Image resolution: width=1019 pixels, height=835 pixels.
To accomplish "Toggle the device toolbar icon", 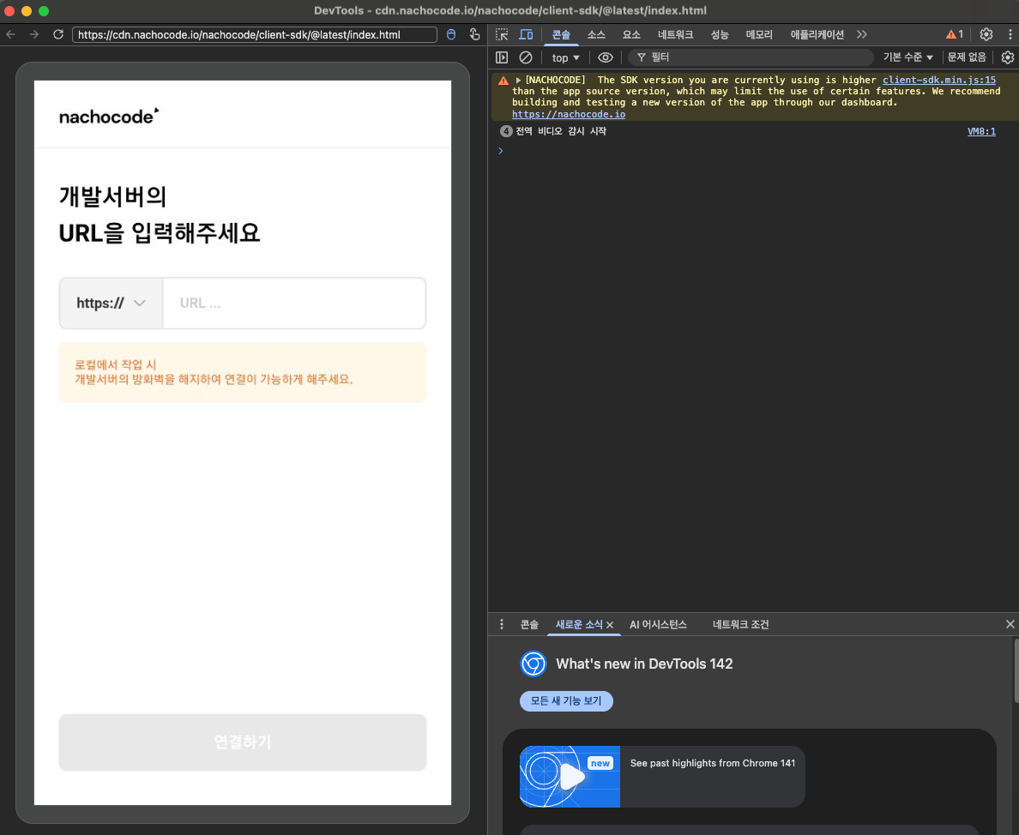I will [526, 34].
